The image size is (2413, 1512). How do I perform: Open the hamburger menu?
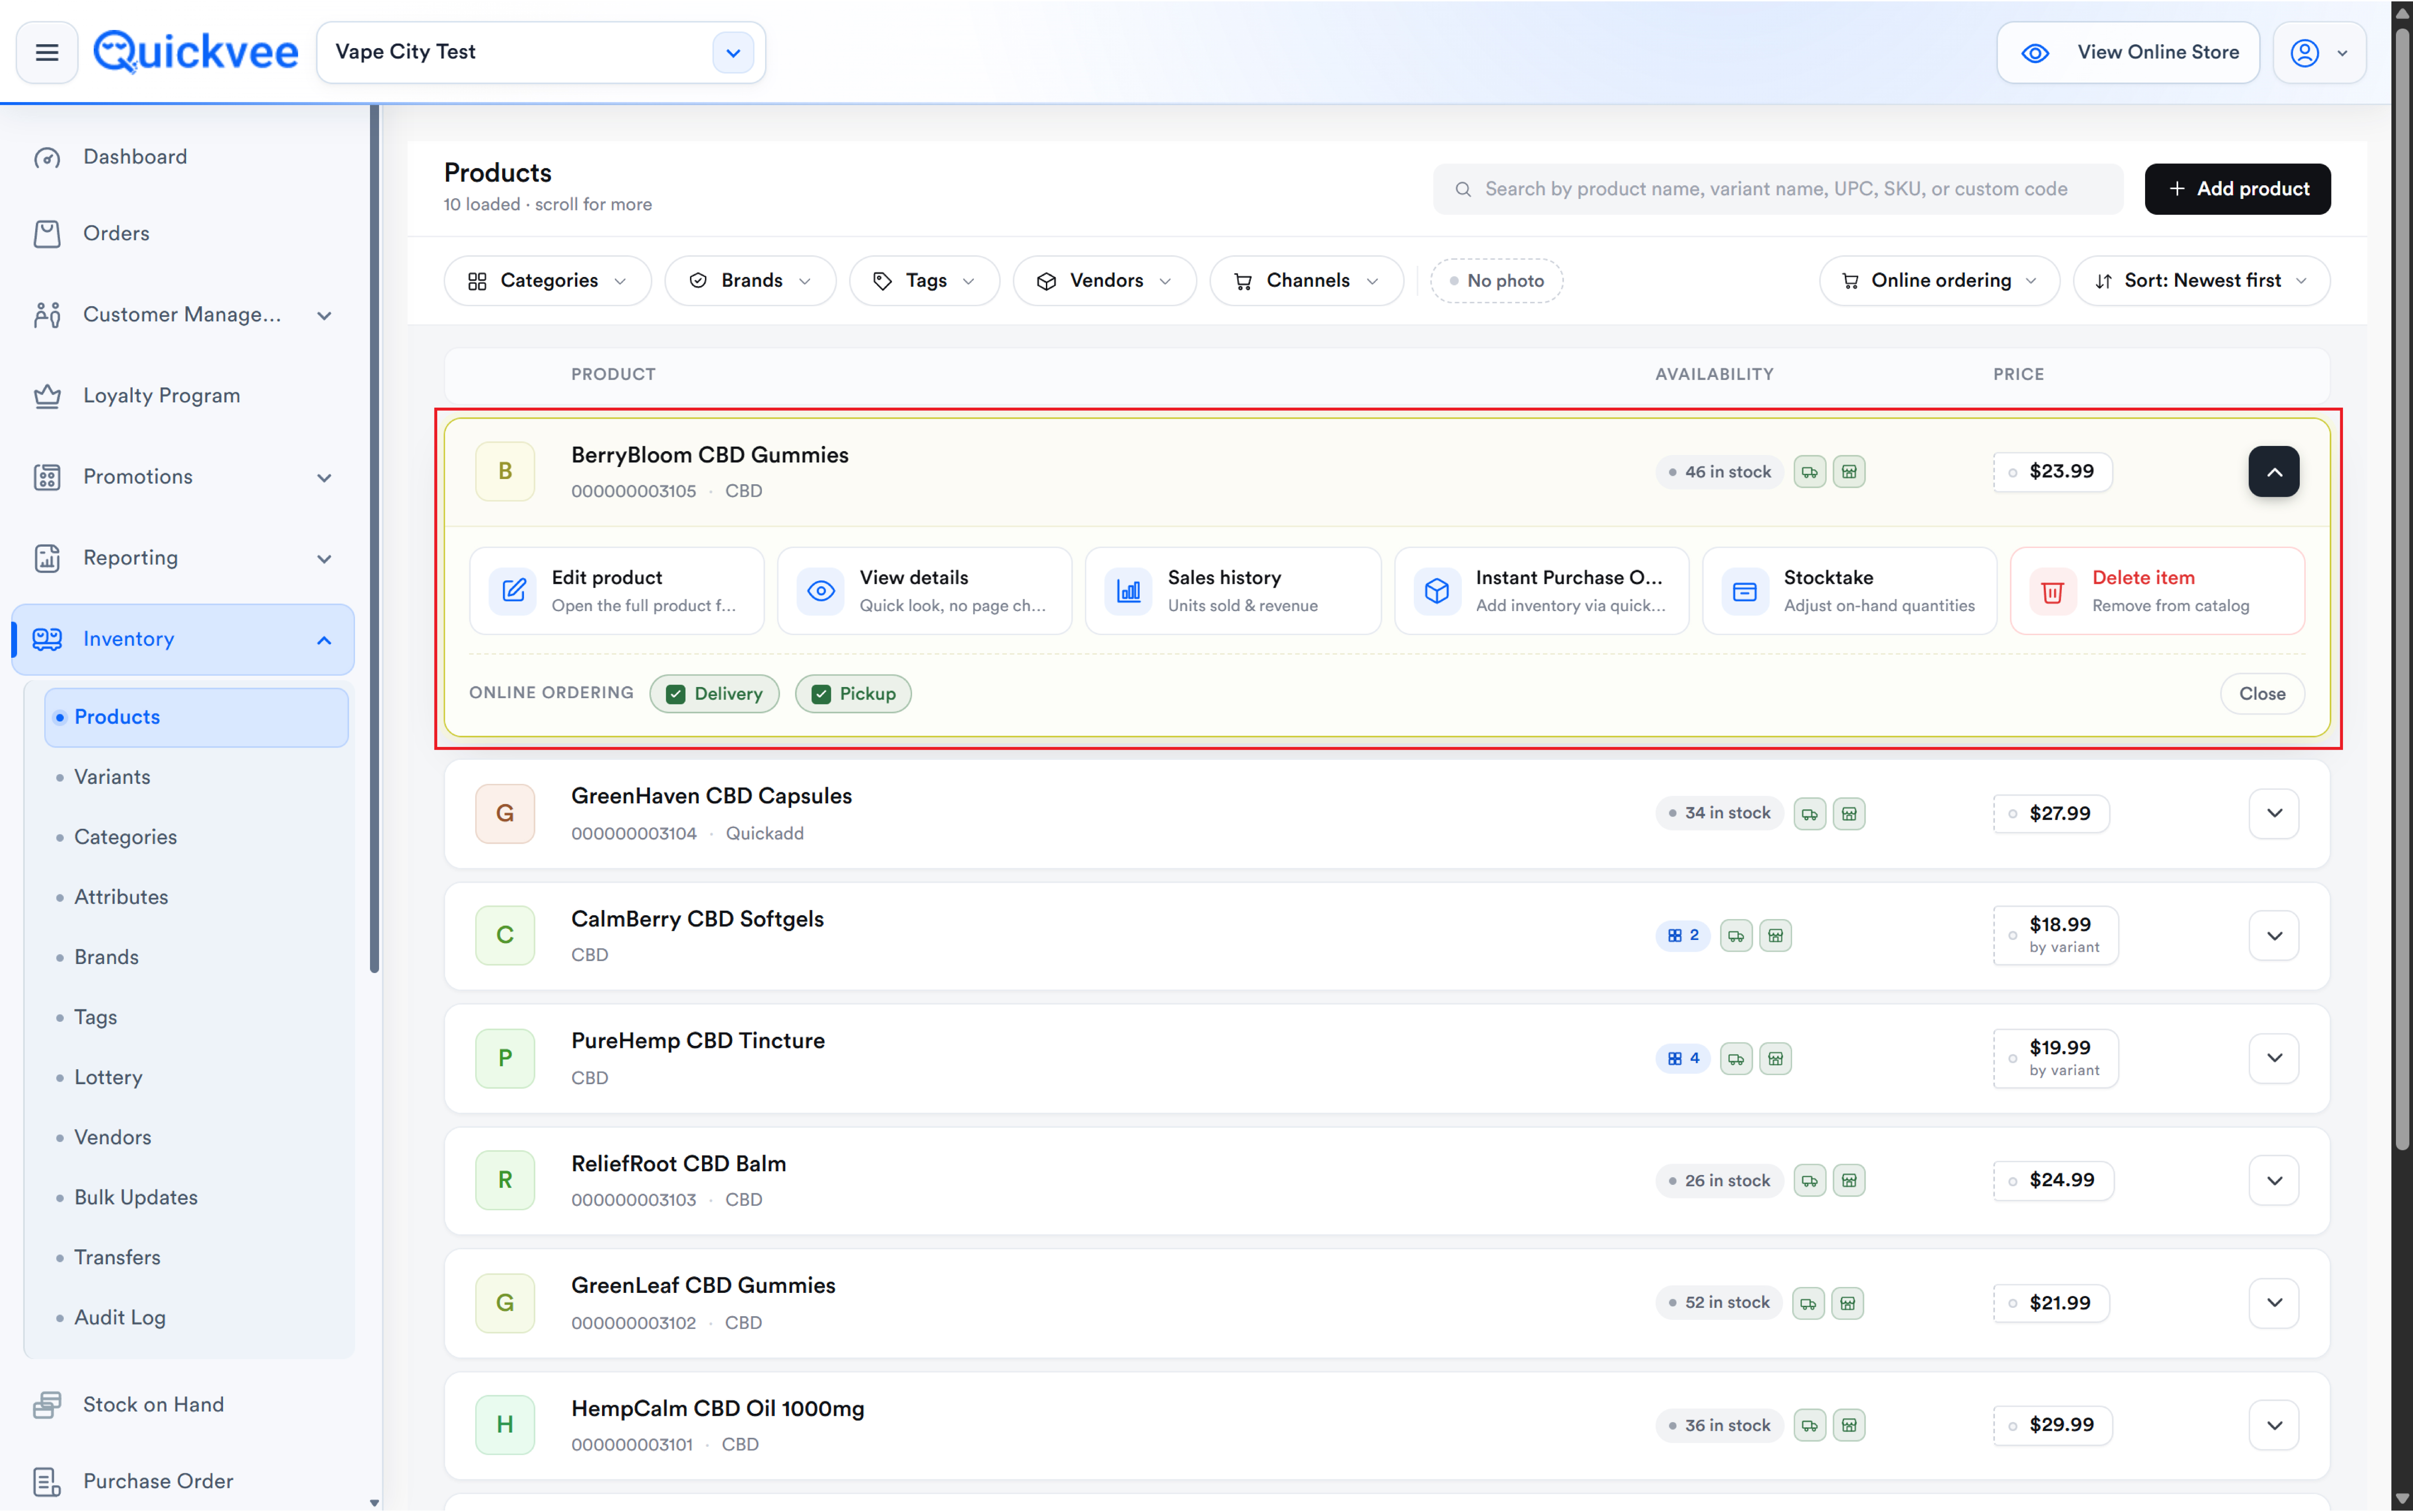47,52
